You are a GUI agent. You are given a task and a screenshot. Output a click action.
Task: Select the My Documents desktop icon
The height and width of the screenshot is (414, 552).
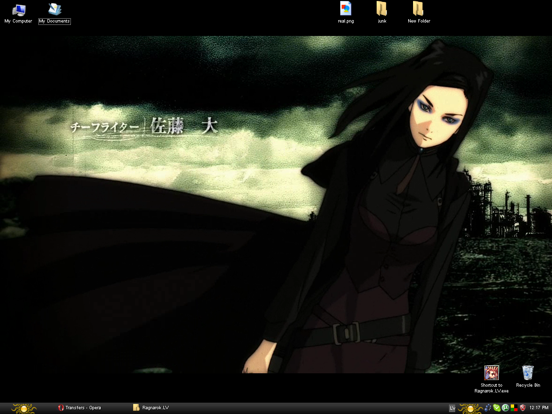(55, 13)
